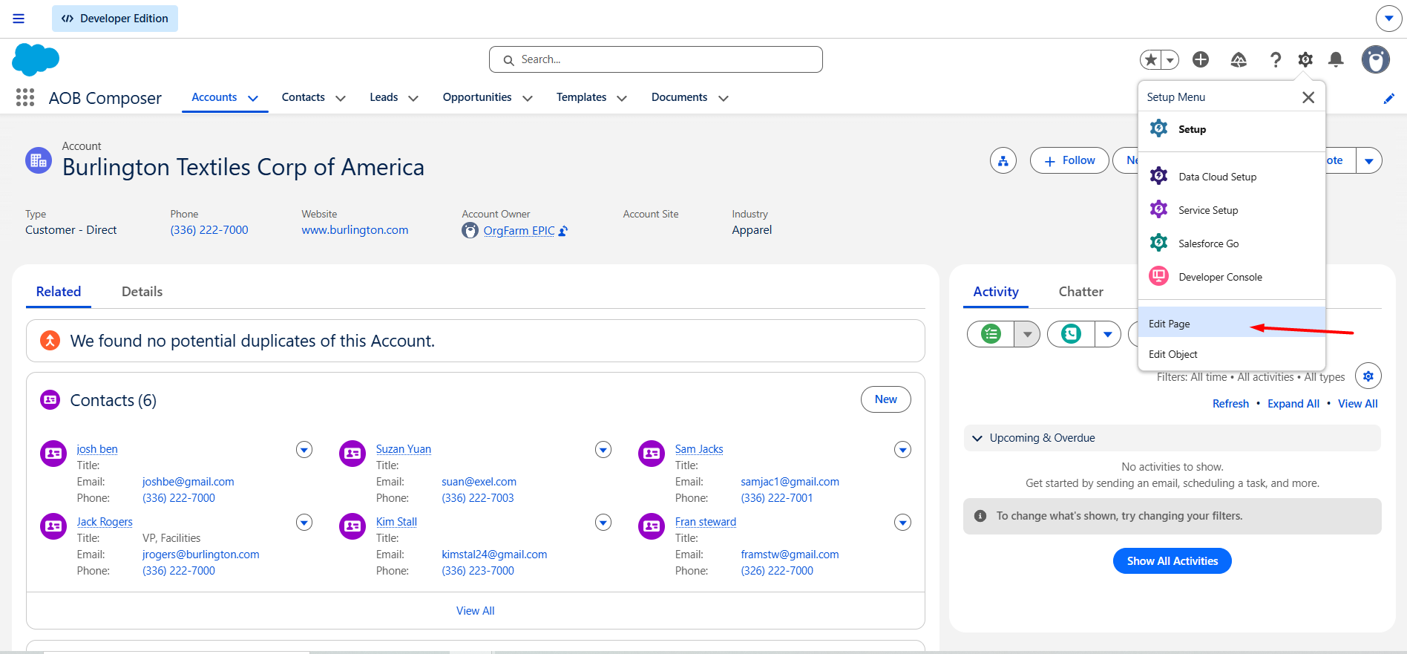Open the actions dropdown for josh ben
This screenshot has width=1407, height=654.
point(304,449)
